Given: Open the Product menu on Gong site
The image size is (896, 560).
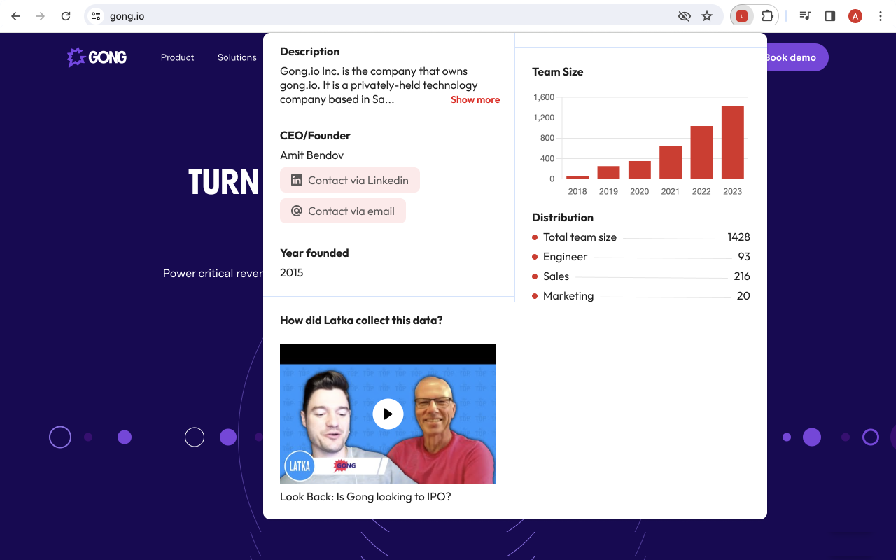Looking at the screenshot, I should coord(177,57).
